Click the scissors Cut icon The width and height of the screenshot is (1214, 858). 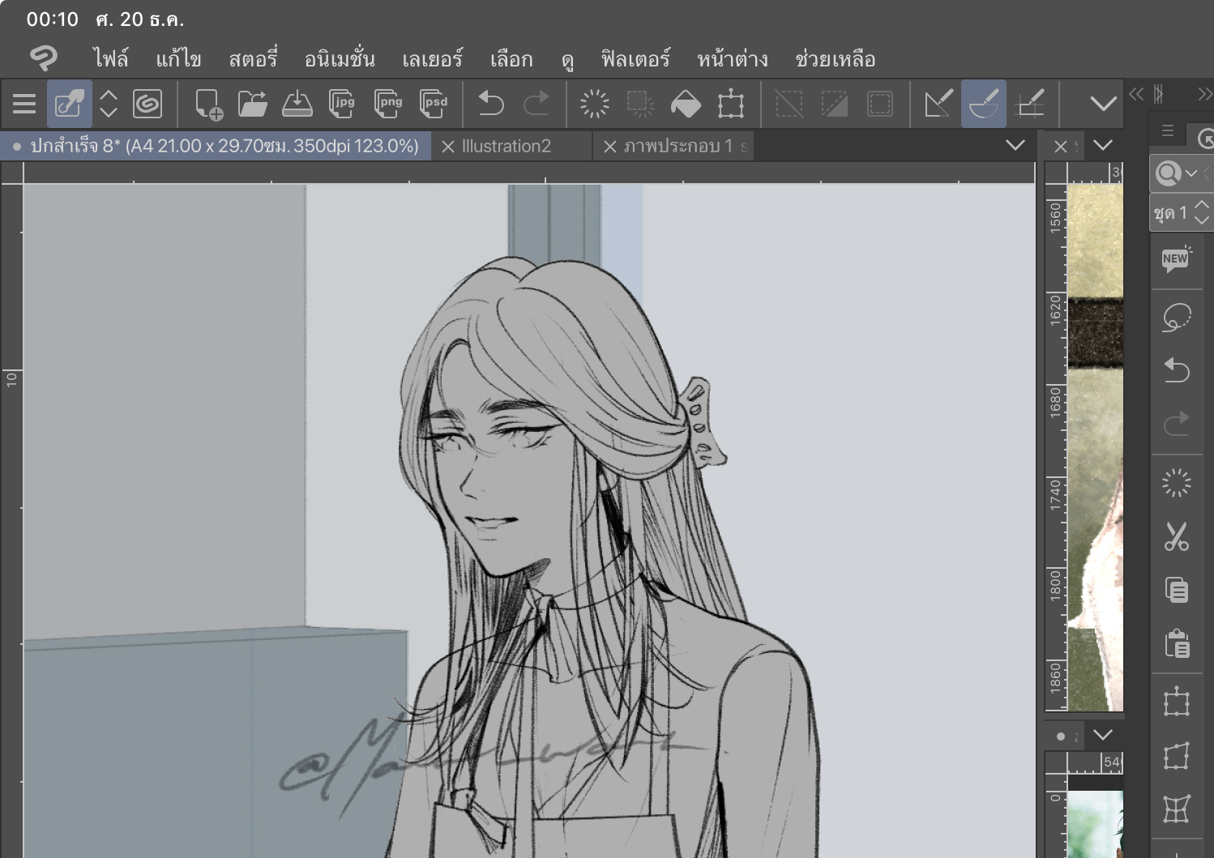[x=1176, y=536]
